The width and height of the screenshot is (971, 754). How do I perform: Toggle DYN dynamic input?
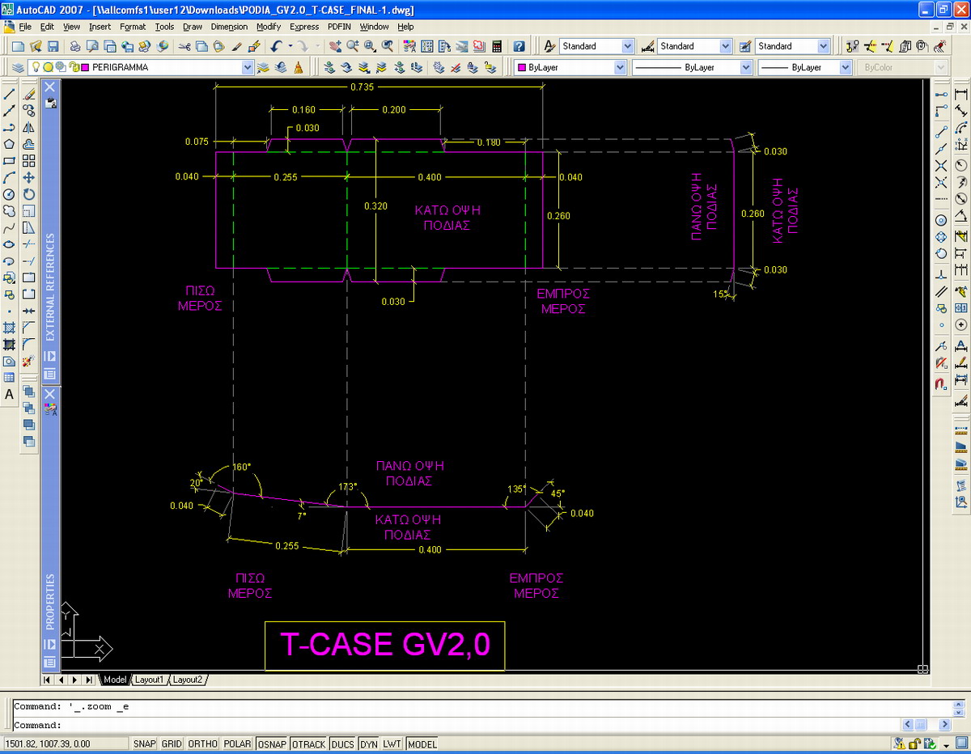[369, 743]
